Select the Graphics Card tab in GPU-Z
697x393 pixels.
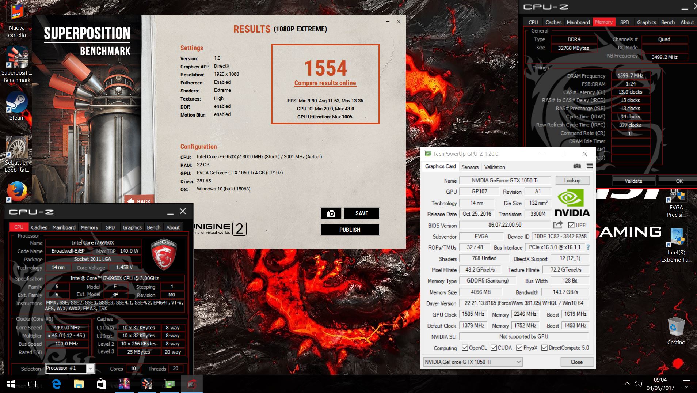[x=440, y=166]
